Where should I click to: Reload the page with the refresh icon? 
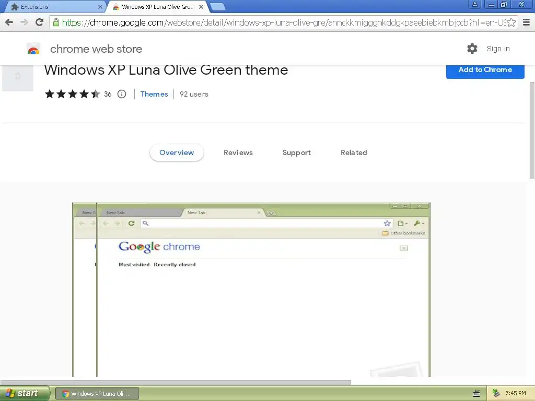click(40, 22)
